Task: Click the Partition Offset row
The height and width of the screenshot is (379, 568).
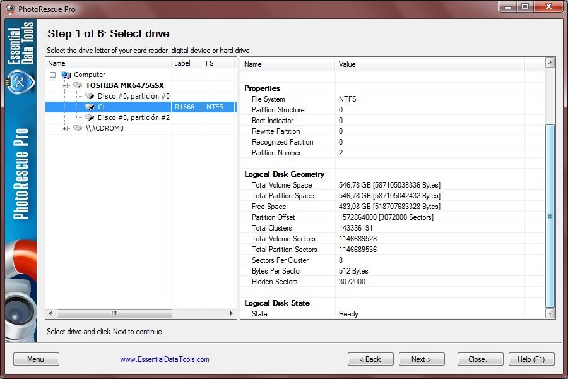Action: click(x=393, y=217)
